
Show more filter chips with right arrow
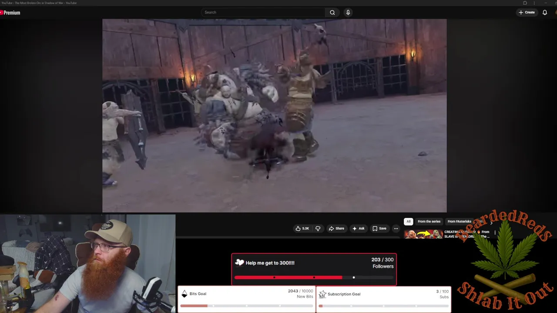[491, 223]
